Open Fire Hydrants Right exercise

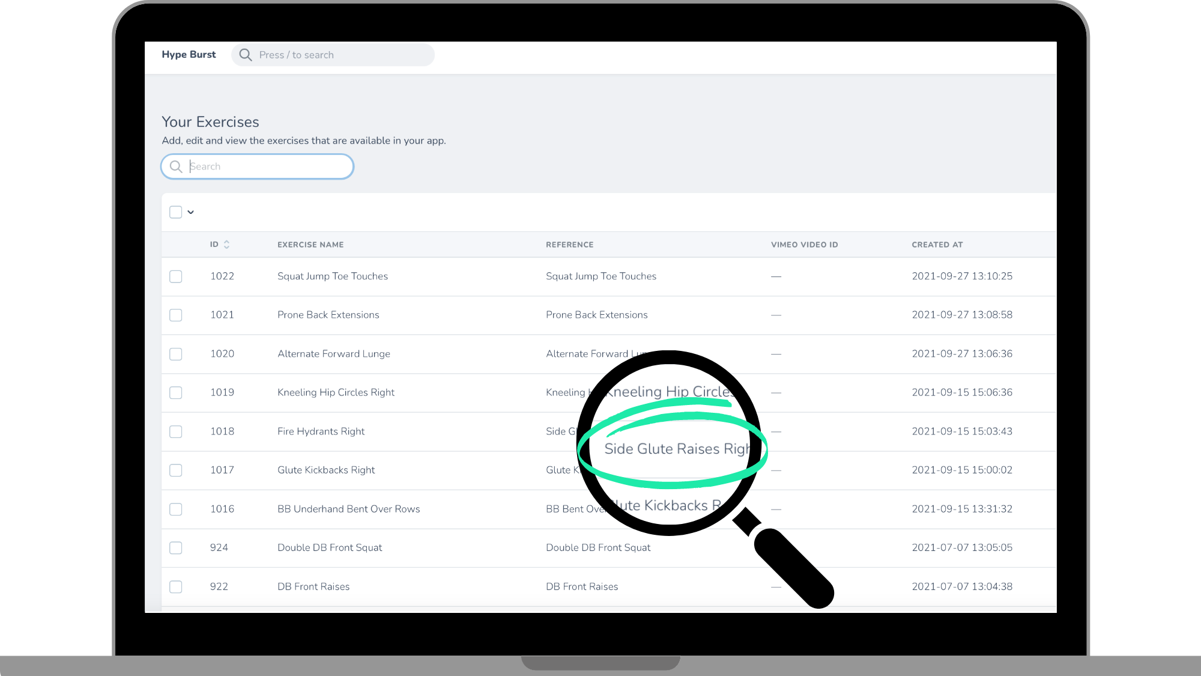(x=321, y=431)
